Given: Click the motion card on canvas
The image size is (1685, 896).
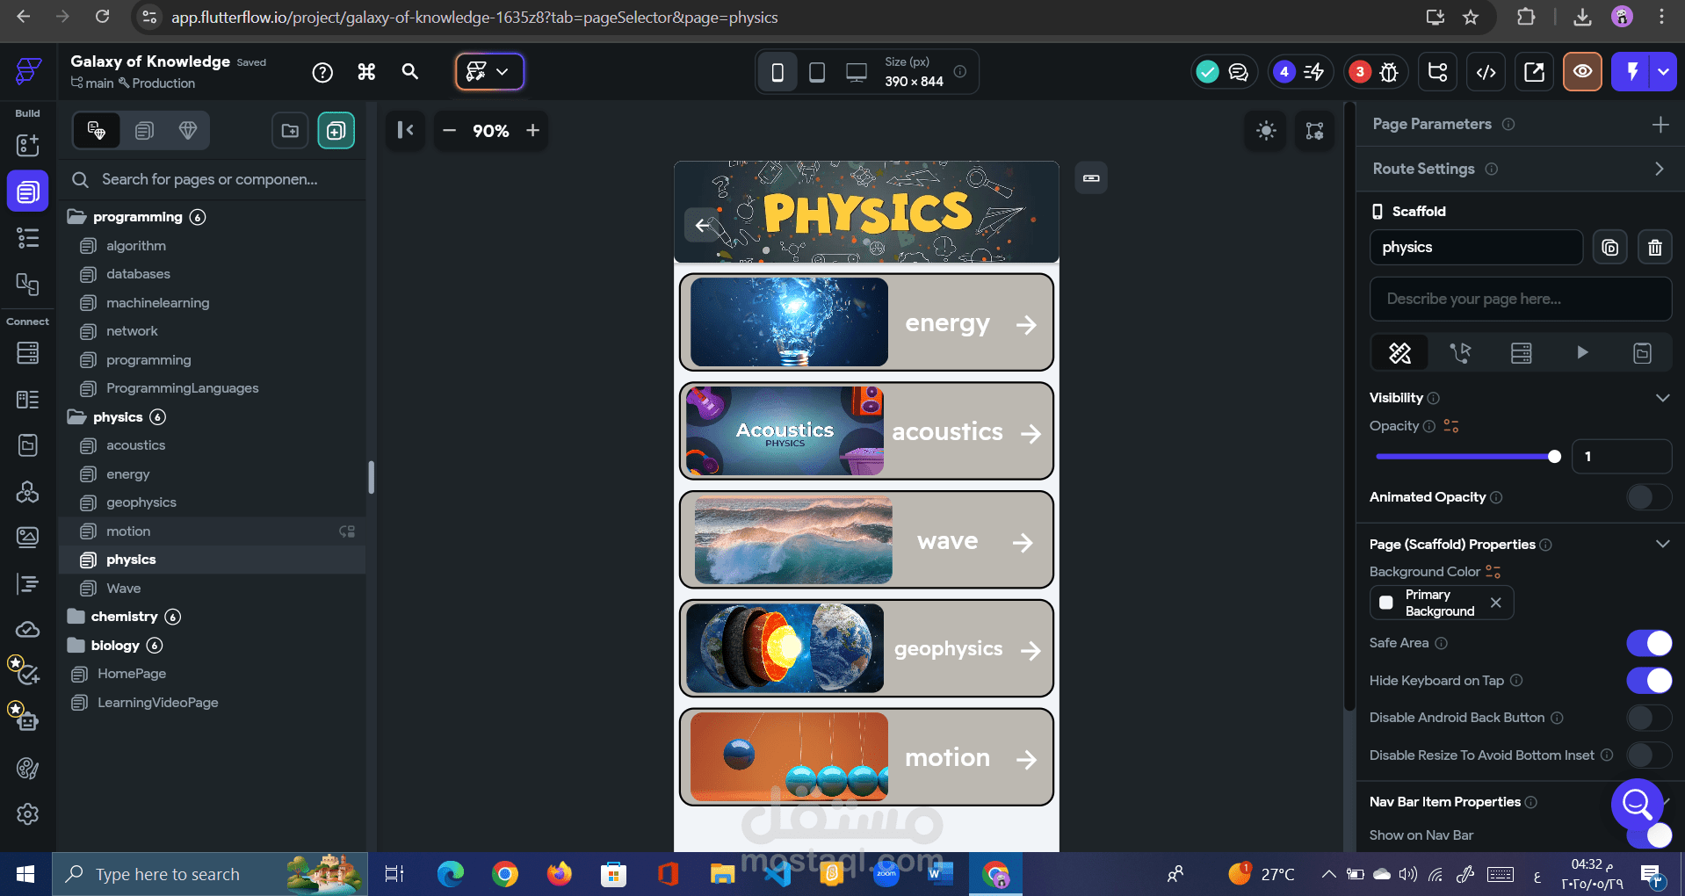Looking at the screenshot, I should [x=866, y=757].
